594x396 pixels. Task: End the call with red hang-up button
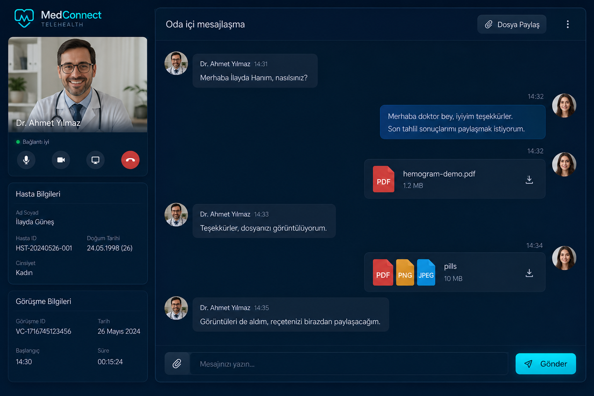130,160
